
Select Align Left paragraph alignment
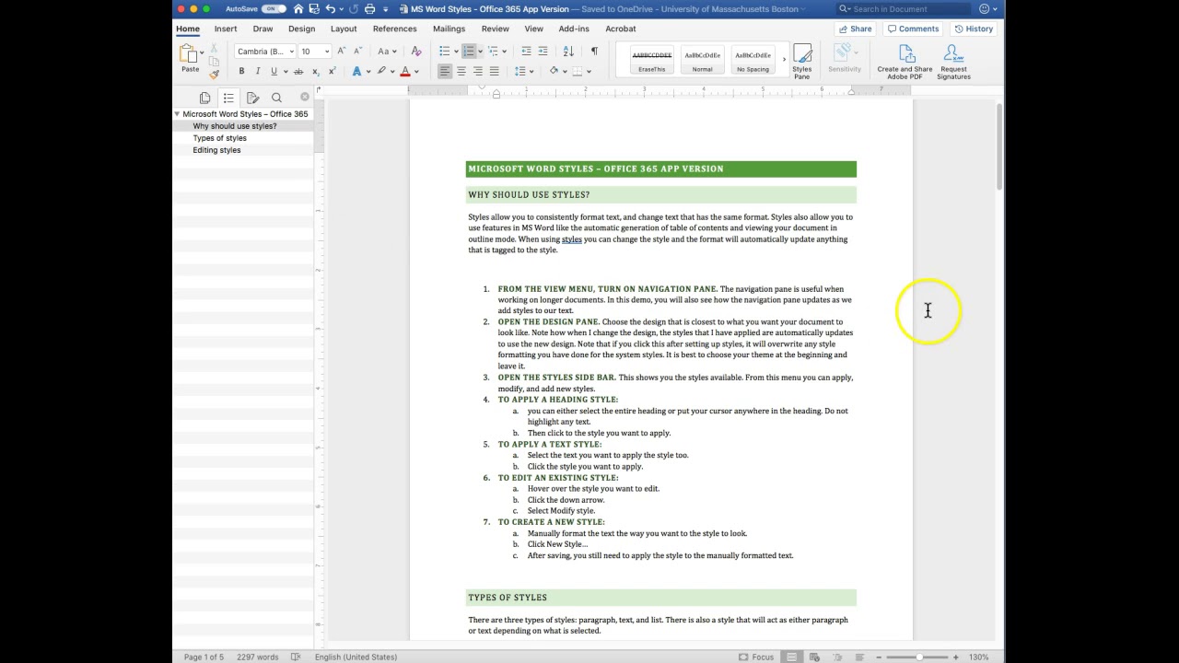[x=445, y=71]
